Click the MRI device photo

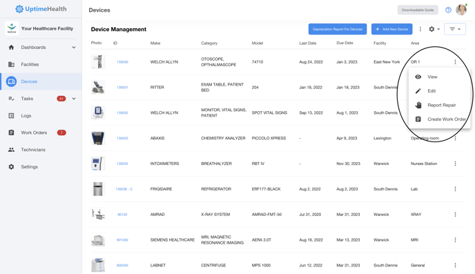tap(98, 239)
